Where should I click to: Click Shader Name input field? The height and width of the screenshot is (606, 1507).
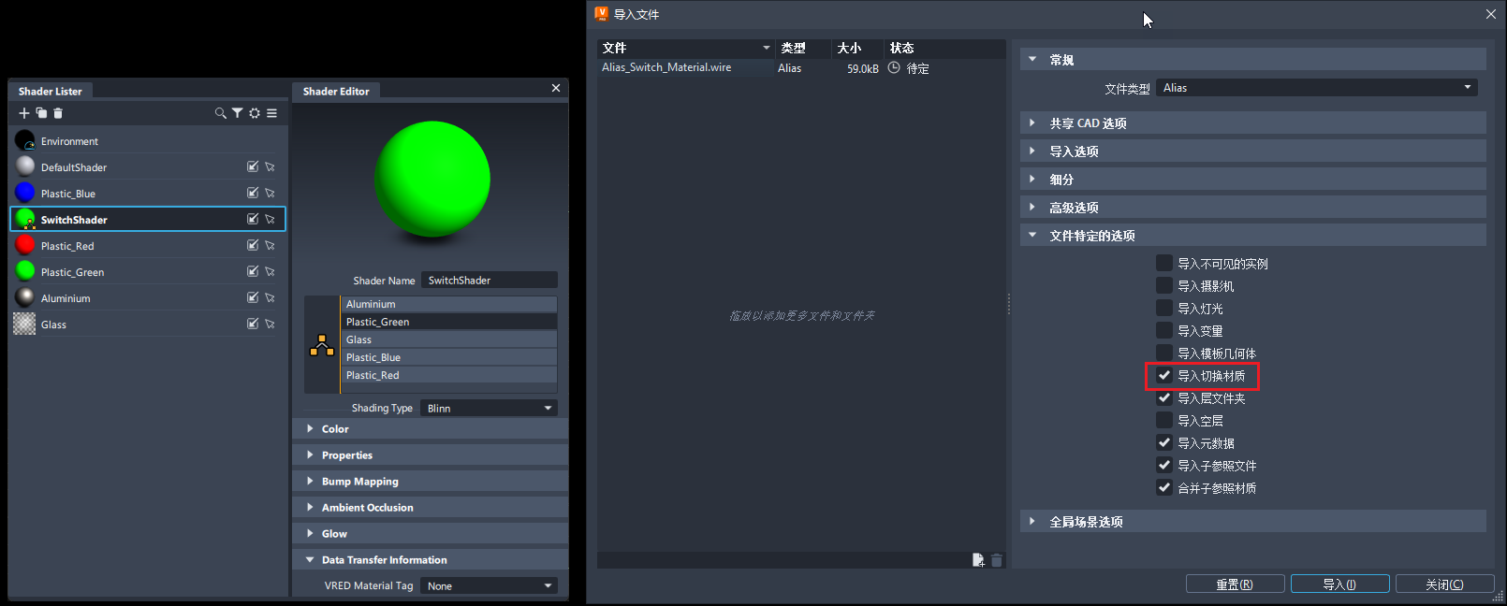pyautogui.click(x=489, y=280)
